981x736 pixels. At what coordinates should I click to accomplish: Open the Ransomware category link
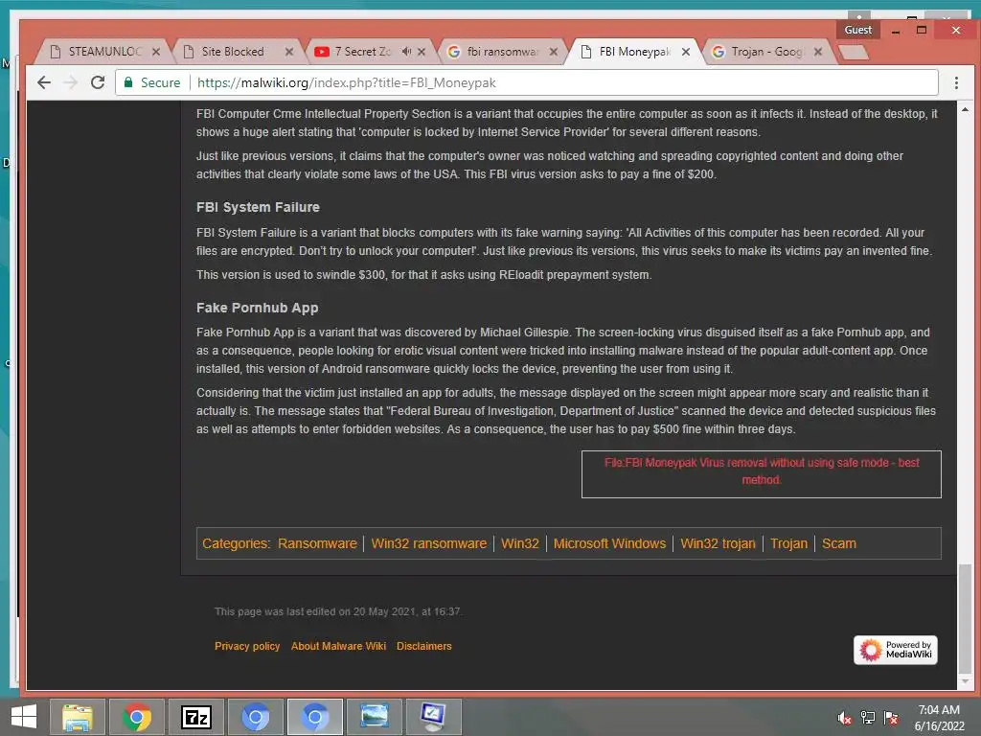[317, 543]
